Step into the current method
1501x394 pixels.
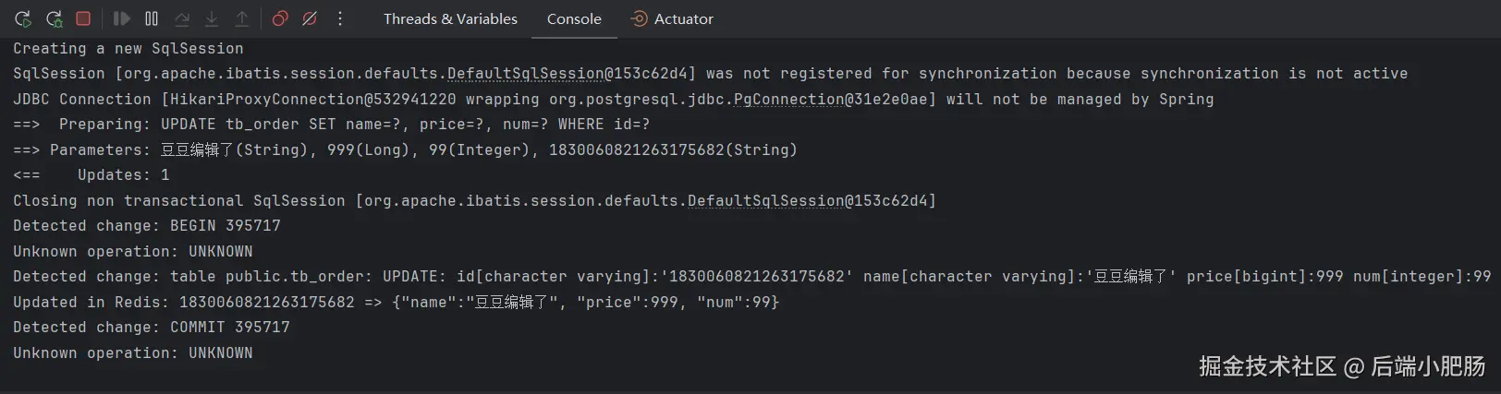[212, 18]
